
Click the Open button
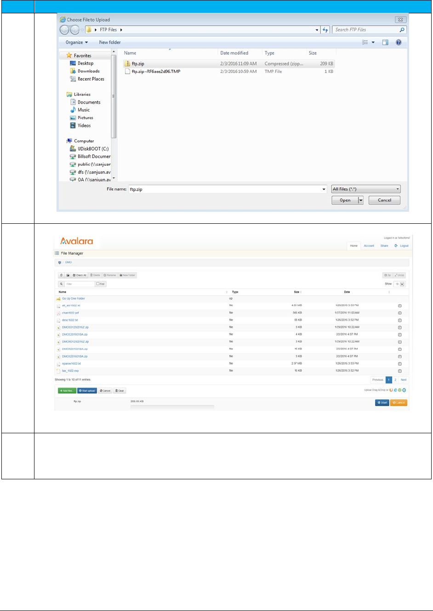[x=345, y=200]
